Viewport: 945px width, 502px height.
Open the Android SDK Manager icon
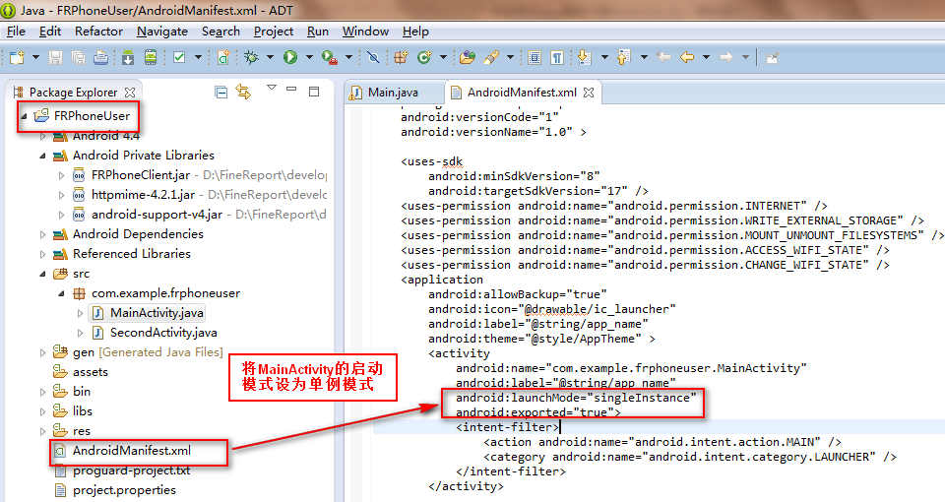(128, 57)
